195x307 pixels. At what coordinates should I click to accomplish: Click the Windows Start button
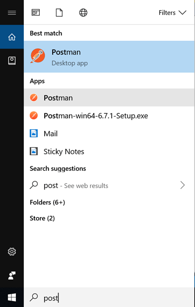pyautogui.click(x=12, y=298)
